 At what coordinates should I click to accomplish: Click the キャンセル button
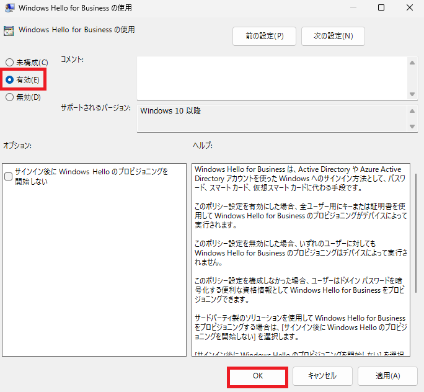coord(322,376)
